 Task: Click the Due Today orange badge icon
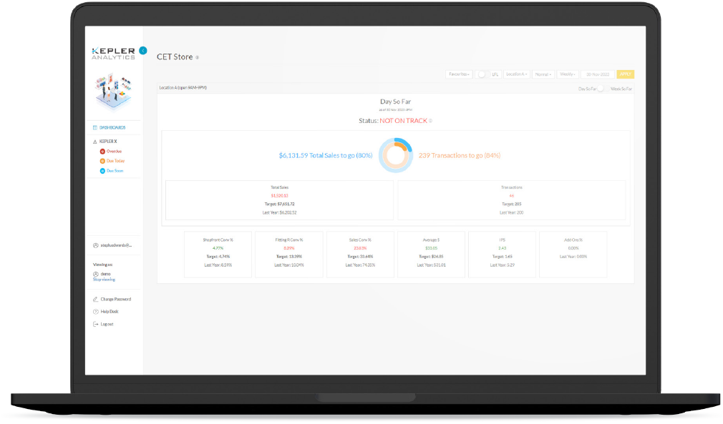[102, 161]
